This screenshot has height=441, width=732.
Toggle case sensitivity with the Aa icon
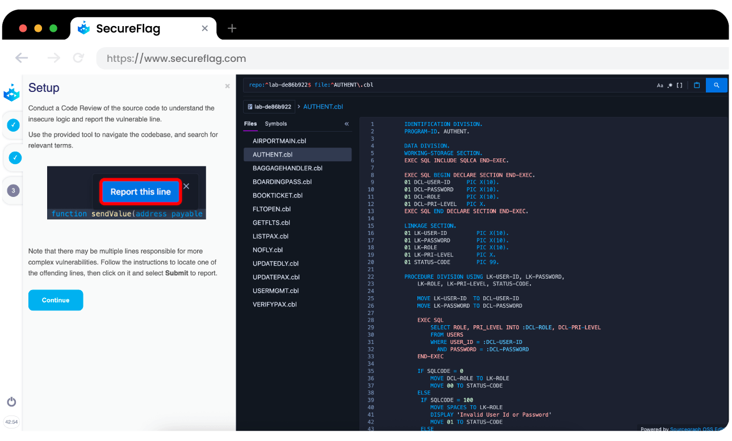pyautogui.click(x=660, y=85)
